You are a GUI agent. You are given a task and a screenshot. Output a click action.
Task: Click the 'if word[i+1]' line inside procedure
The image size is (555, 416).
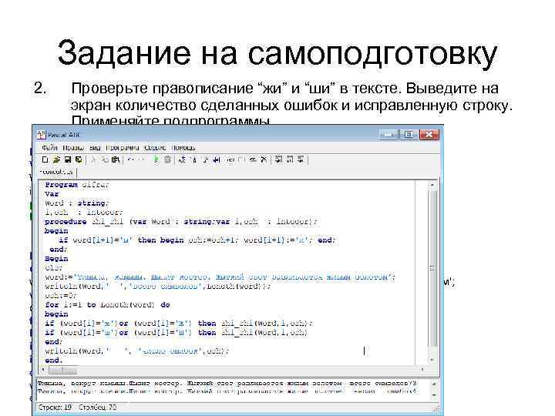[x=197, y=240]
